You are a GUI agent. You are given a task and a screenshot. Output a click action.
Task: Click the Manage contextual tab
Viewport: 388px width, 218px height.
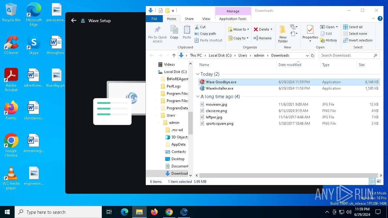[233, 11]
